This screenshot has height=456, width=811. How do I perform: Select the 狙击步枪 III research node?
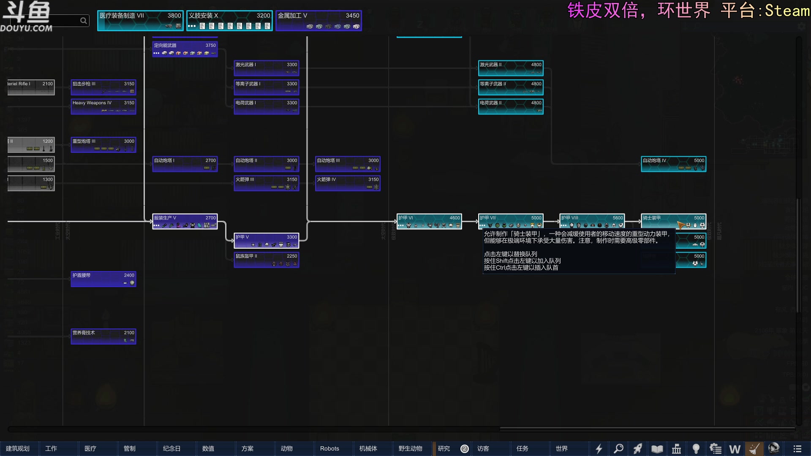tap(103, 87)
